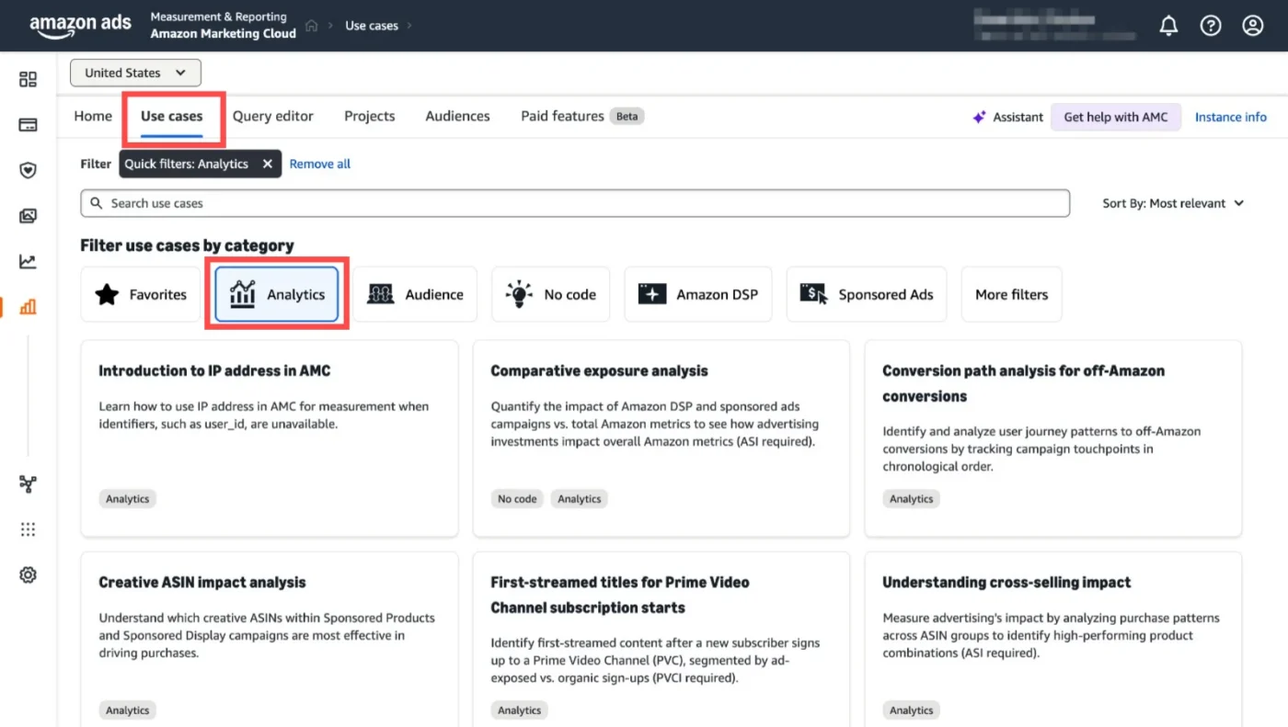Click the shield icon in sidebar
The image size is (1288, 727).
(x=28, y=170)
